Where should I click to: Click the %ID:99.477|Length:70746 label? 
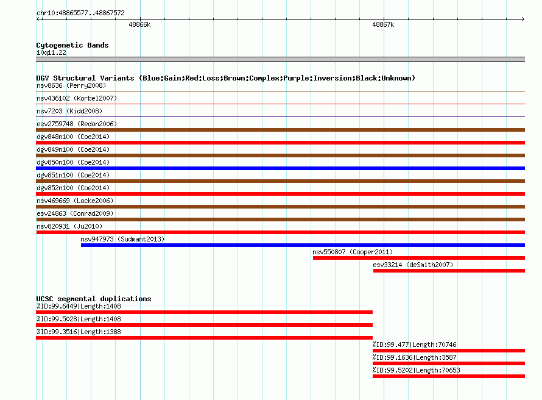pyautogui.click(x=415, y=345)
